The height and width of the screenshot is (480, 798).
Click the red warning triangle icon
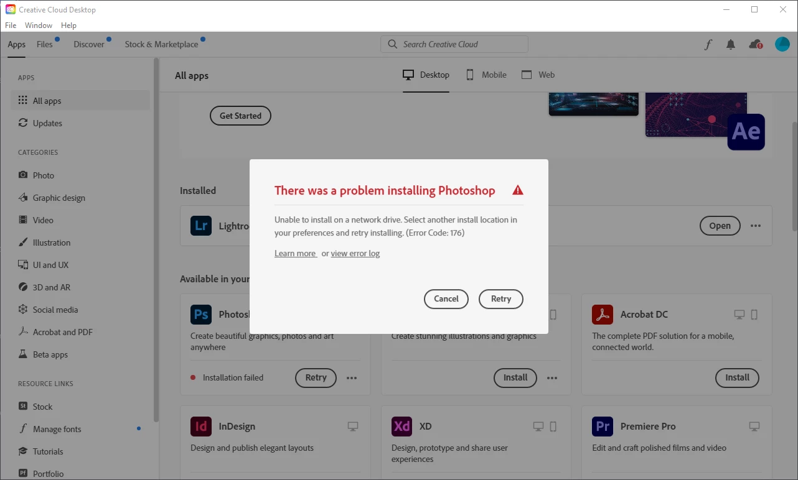(x=518, y=190)
